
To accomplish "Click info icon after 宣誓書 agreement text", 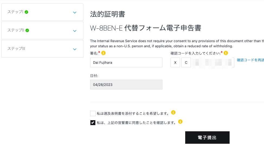I will point(180,122).
